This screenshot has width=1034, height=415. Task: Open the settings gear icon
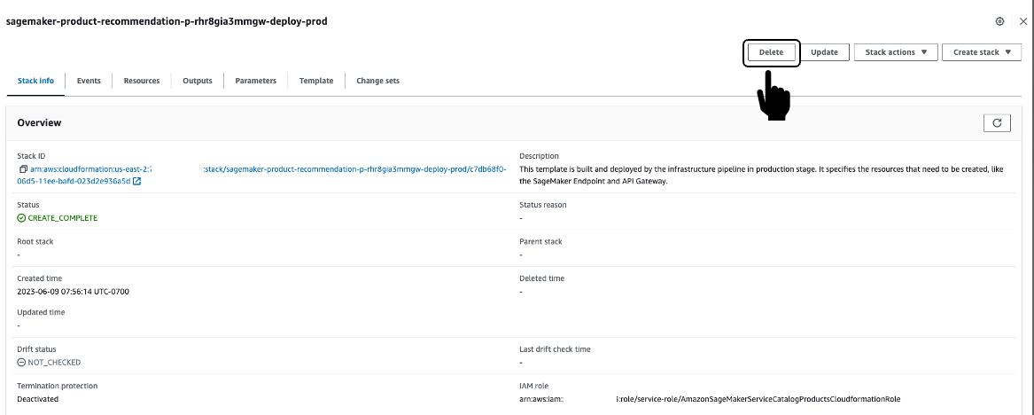(999, 22)
